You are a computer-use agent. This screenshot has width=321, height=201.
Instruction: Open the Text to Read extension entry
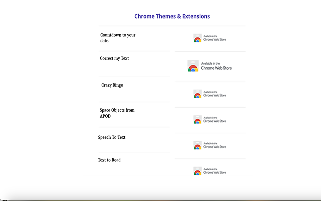pyautogui.click(x=109, y=160)
